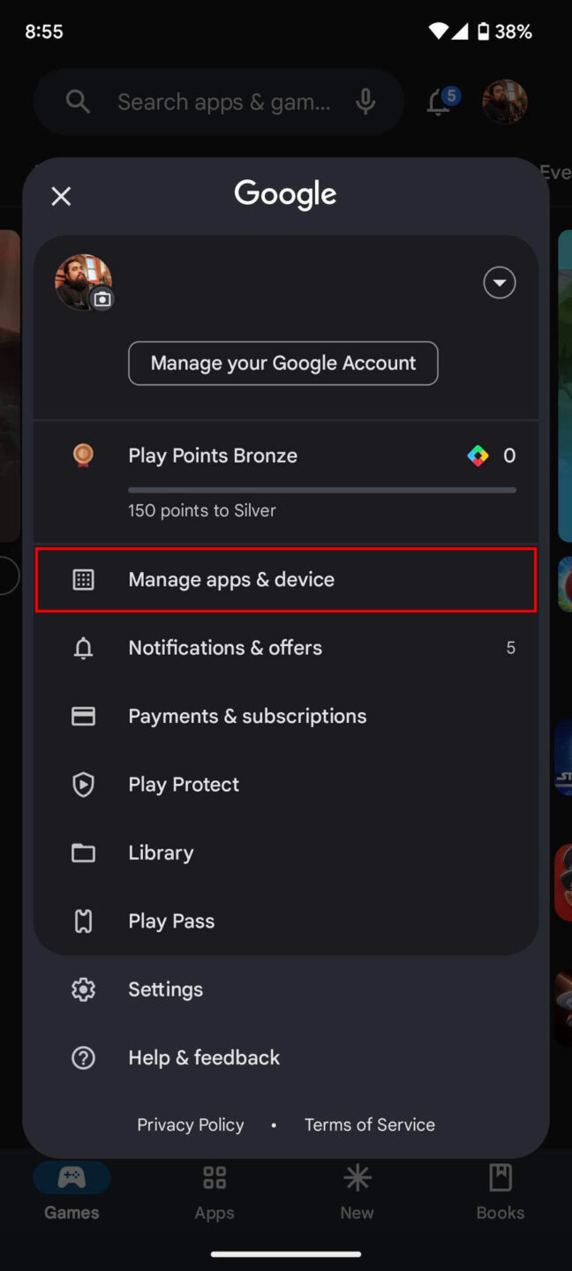572x1271 pixels.
Task: Open the notification bell with 5 alerts
Action: coord(438,102)
